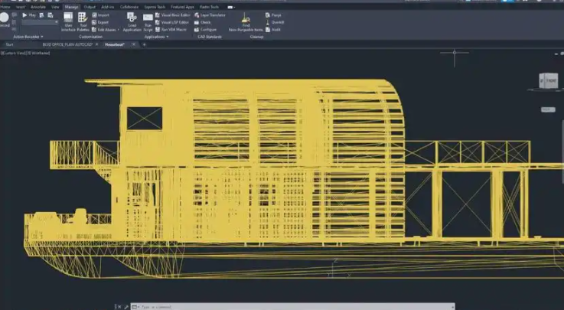This screenshot has height=310, width=564.
Task: Run the Audit command
Action: coord(273,30)
